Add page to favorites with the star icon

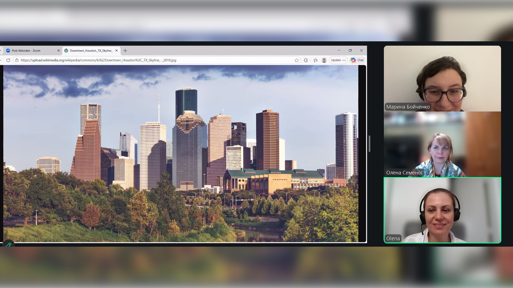click(297, 60)
